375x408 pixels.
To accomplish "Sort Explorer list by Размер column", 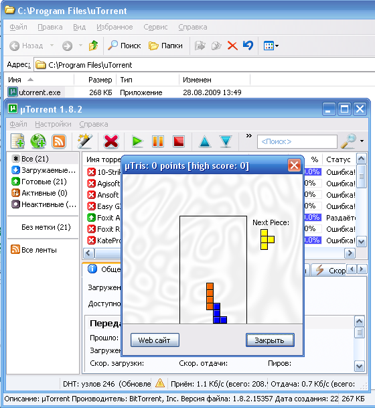I will pyautogui.click(x=95, y=80).
